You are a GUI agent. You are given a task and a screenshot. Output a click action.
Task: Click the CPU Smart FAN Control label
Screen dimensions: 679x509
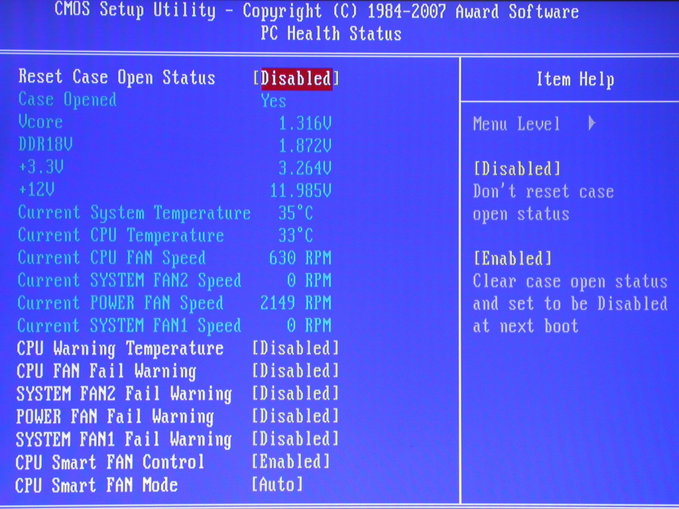(109, 462)
